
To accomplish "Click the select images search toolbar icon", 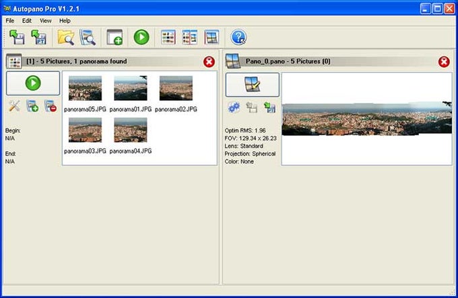I will 88,37.
